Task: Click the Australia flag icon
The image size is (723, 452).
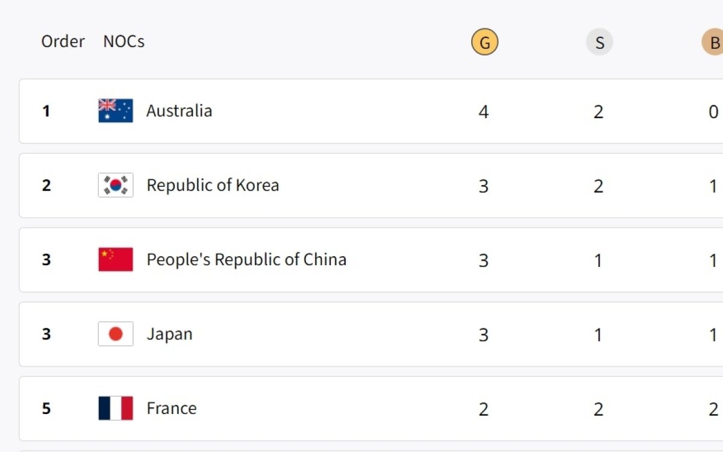Action: [x=116, y=111]
